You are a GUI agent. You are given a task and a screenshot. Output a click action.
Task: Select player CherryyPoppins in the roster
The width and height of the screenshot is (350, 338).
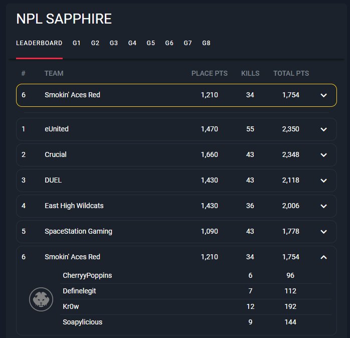87,275
